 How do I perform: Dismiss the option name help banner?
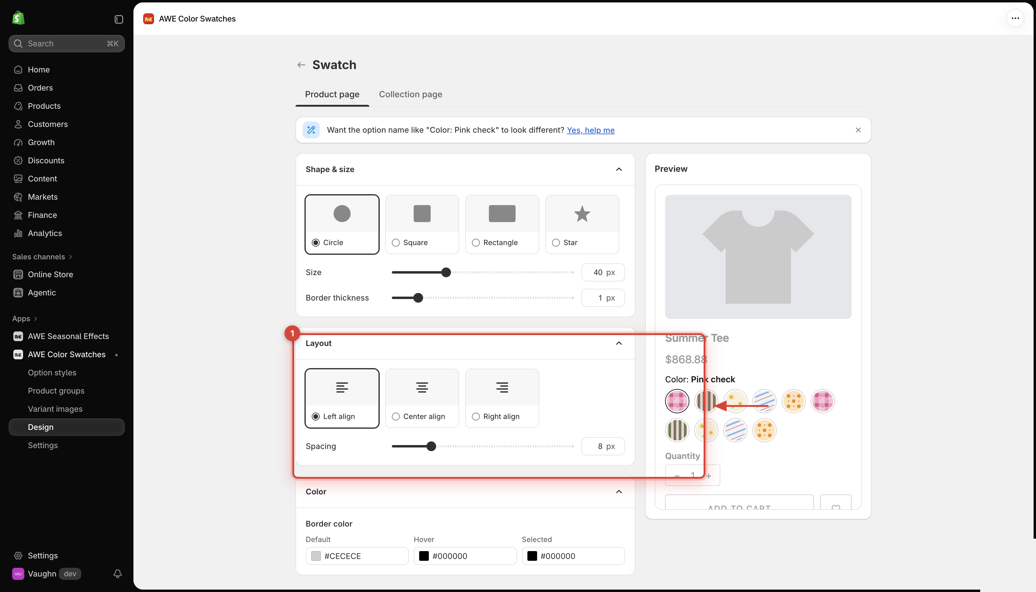point(858,130)
